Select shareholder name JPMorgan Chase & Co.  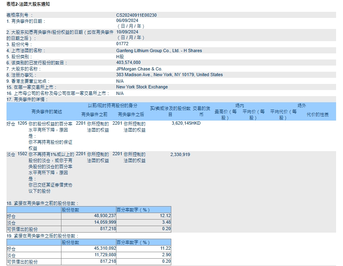(139, 69)
